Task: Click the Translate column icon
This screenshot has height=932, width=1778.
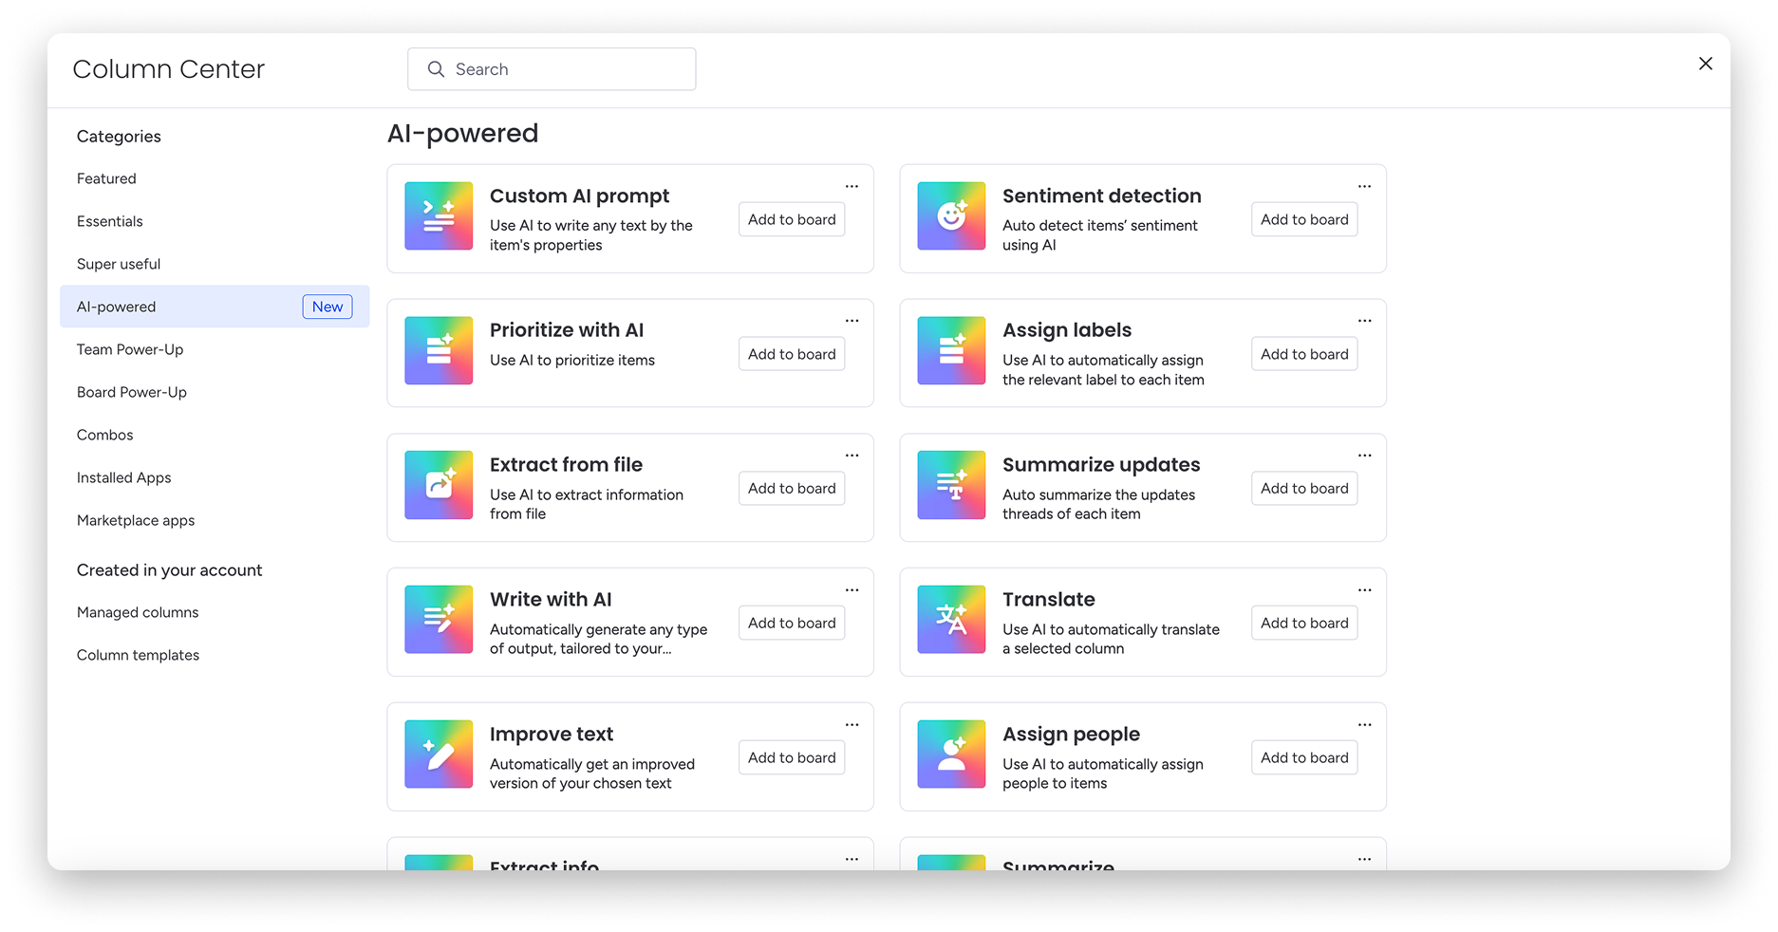Action: [x=951, y=620]
